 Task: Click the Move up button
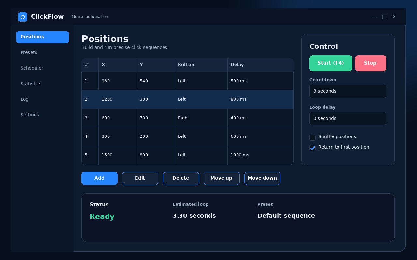click(x=222, y=178)
